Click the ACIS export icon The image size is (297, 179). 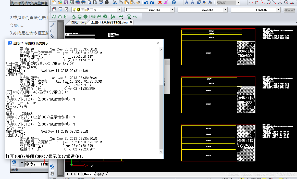72,2
